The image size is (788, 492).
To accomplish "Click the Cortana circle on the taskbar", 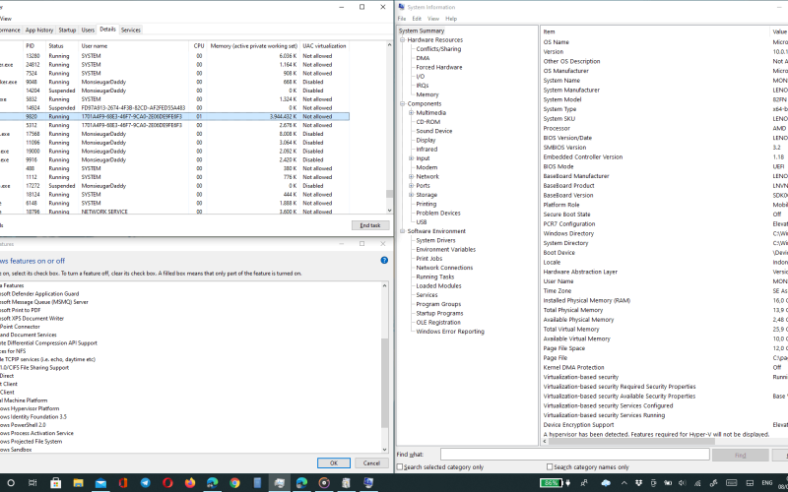I will [x=11, y=483].
